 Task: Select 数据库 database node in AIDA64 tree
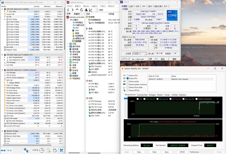74,76
